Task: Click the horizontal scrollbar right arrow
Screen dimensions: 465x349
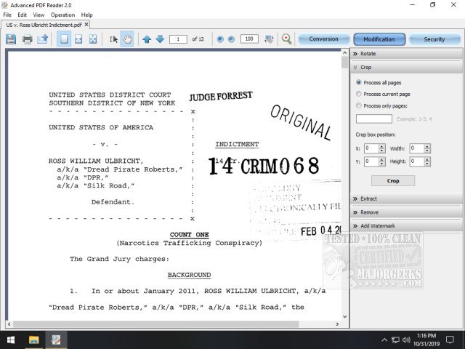Action: pos(337,324)
